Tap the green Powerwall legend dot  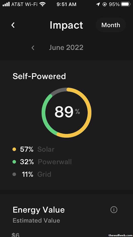(14, 162)
